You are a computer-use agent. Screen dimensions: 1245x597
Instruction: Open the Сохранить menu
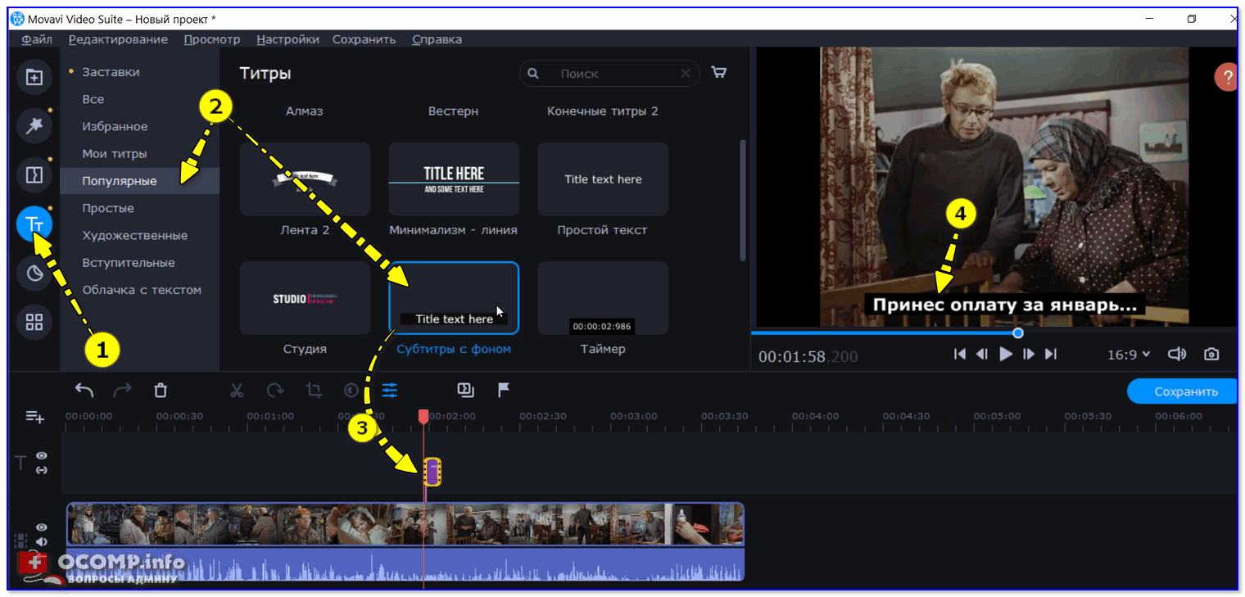(364, 39)
